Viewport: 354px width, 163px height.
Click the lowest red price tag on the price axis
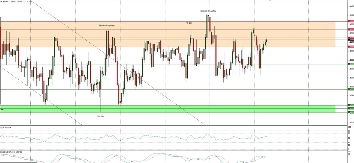[351, 47]
